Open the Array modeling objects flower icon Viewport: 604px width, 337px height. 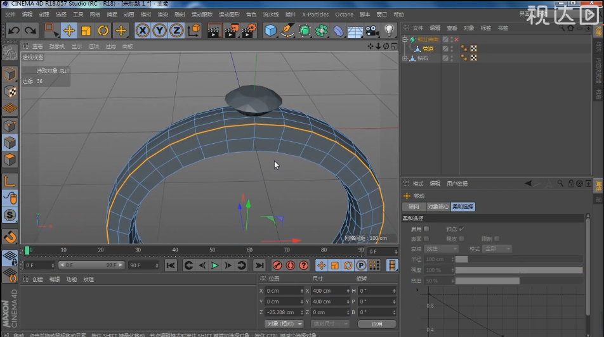click(x=321, y=30)
